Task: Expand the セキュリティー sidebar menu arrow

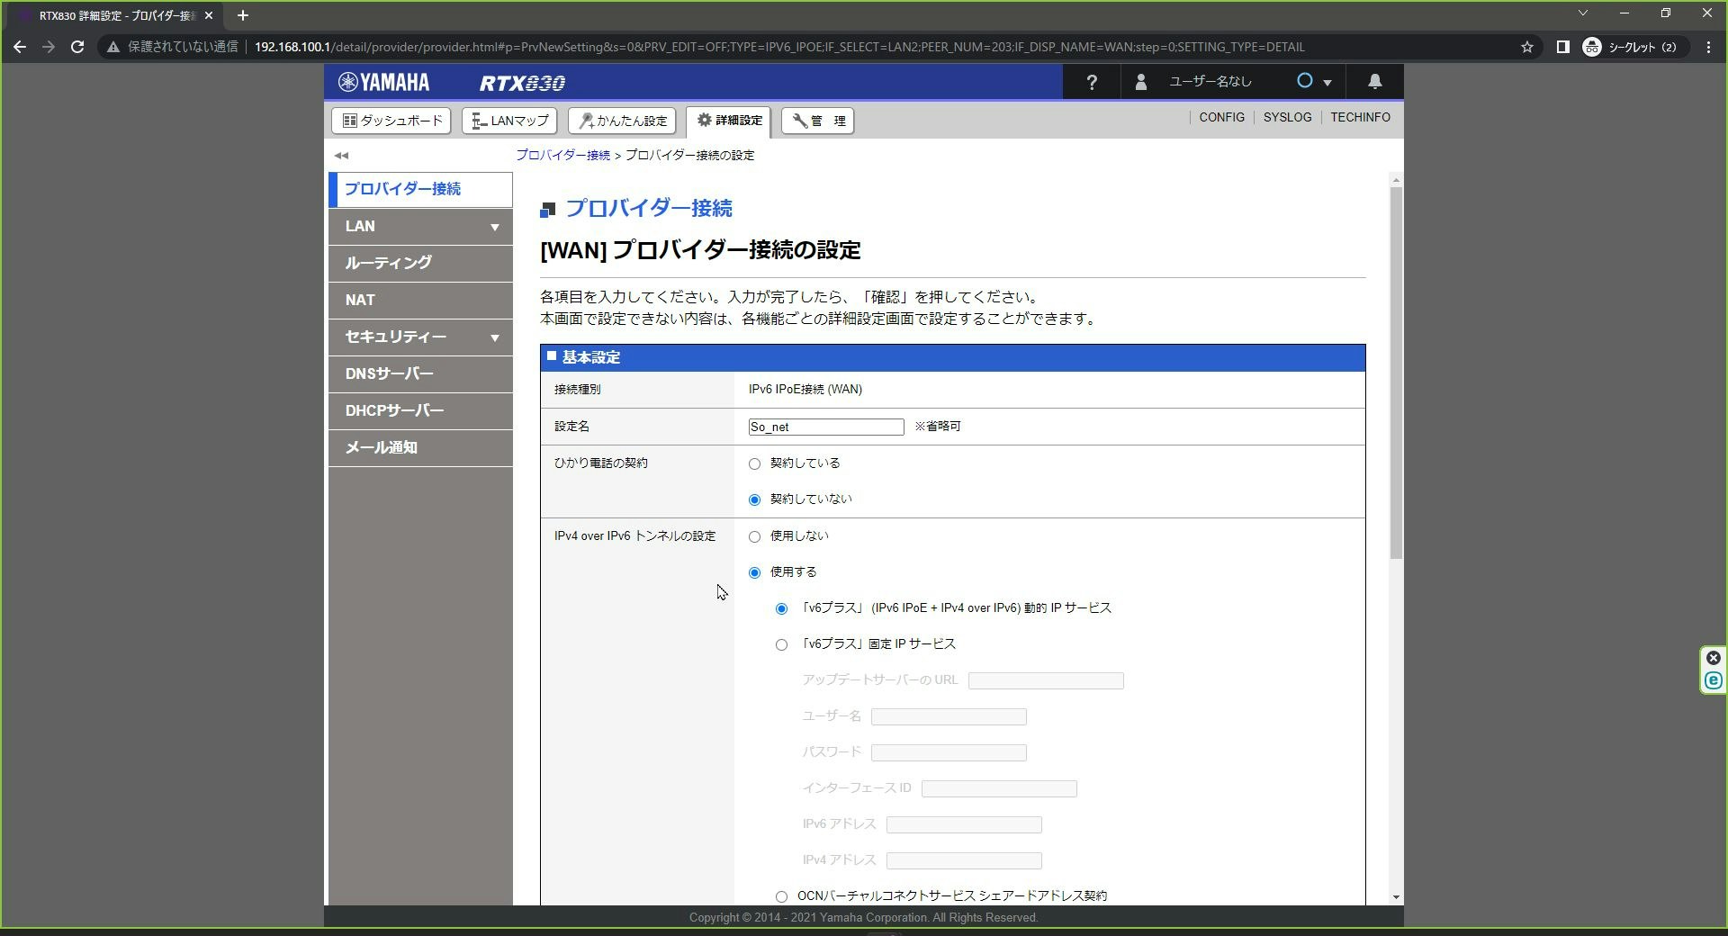Action: 494,337
